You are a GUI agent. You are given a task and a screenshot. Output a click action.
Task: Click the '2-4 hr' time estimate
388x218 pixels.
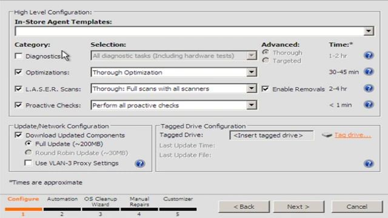[338, 89]
